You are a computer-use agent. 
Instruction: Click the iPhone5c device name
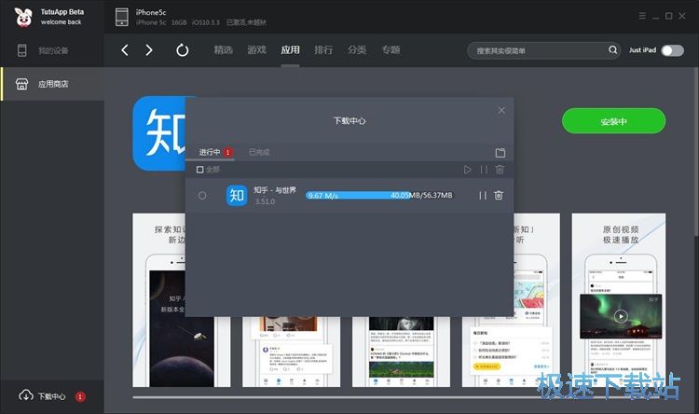[151, 12]
